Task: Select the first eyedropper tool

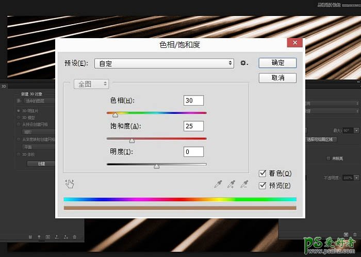Action: click(x=219, y=184)
